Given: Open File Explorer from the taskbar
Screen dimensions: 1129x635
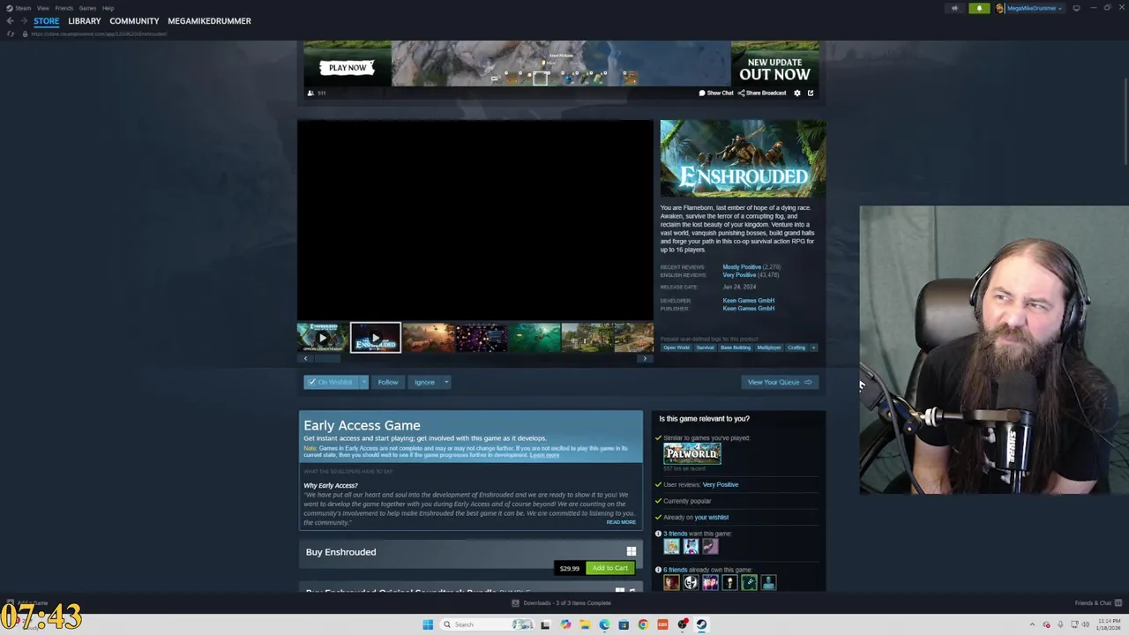Looking at the screenshot, I should [584, 624].
